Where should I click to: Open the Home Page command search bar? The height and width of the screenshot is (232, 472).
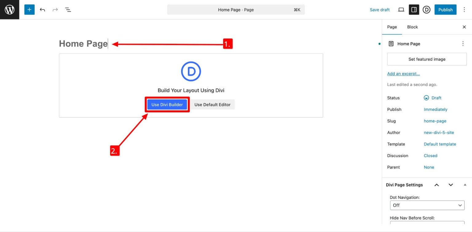236,10
